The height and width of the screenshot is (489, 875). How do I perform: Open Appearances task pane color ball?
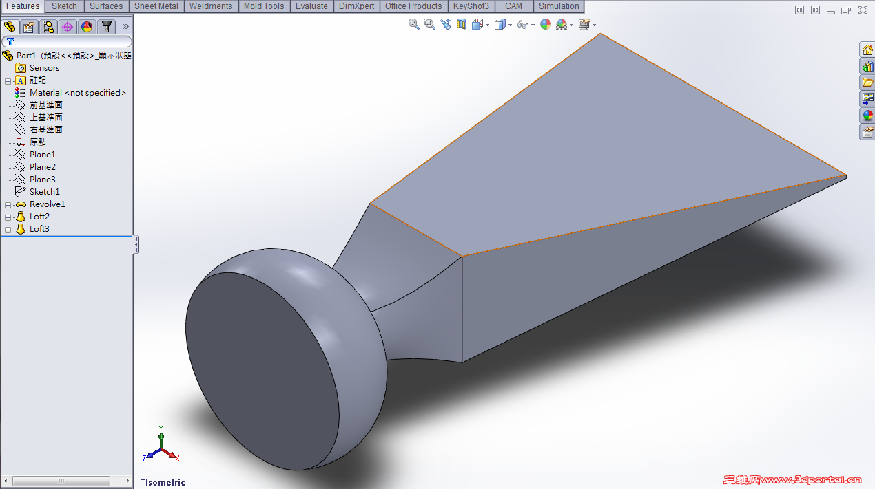click(867, 116)
